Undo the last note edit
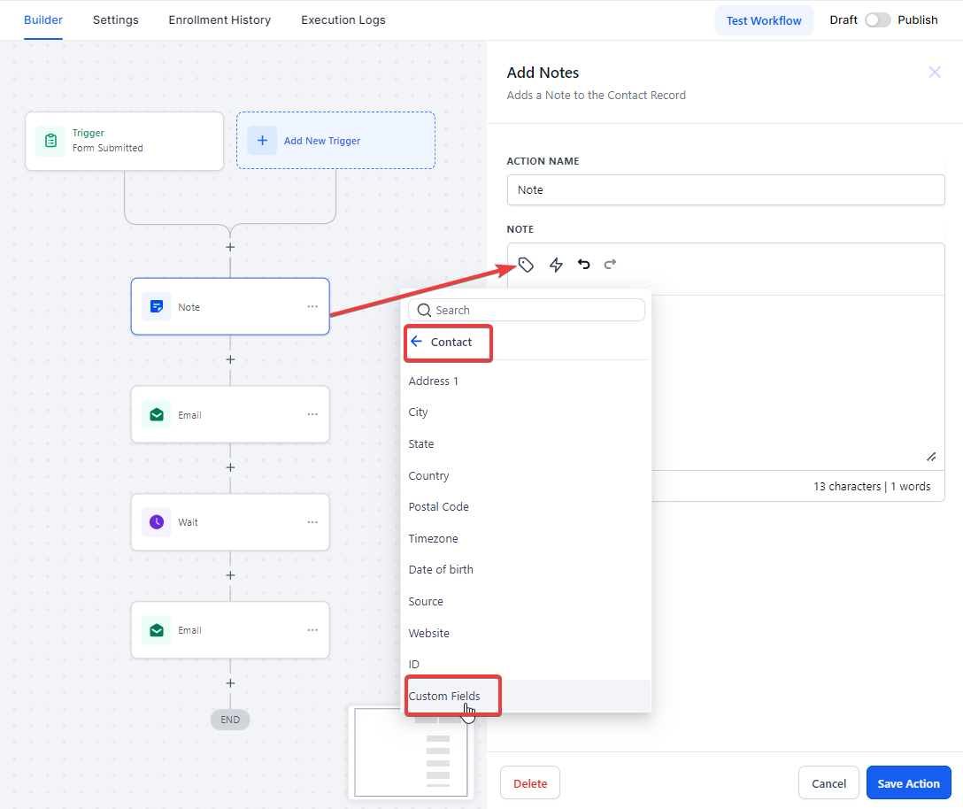The width and height of the screenshot is (963, 809). (583, 264)
